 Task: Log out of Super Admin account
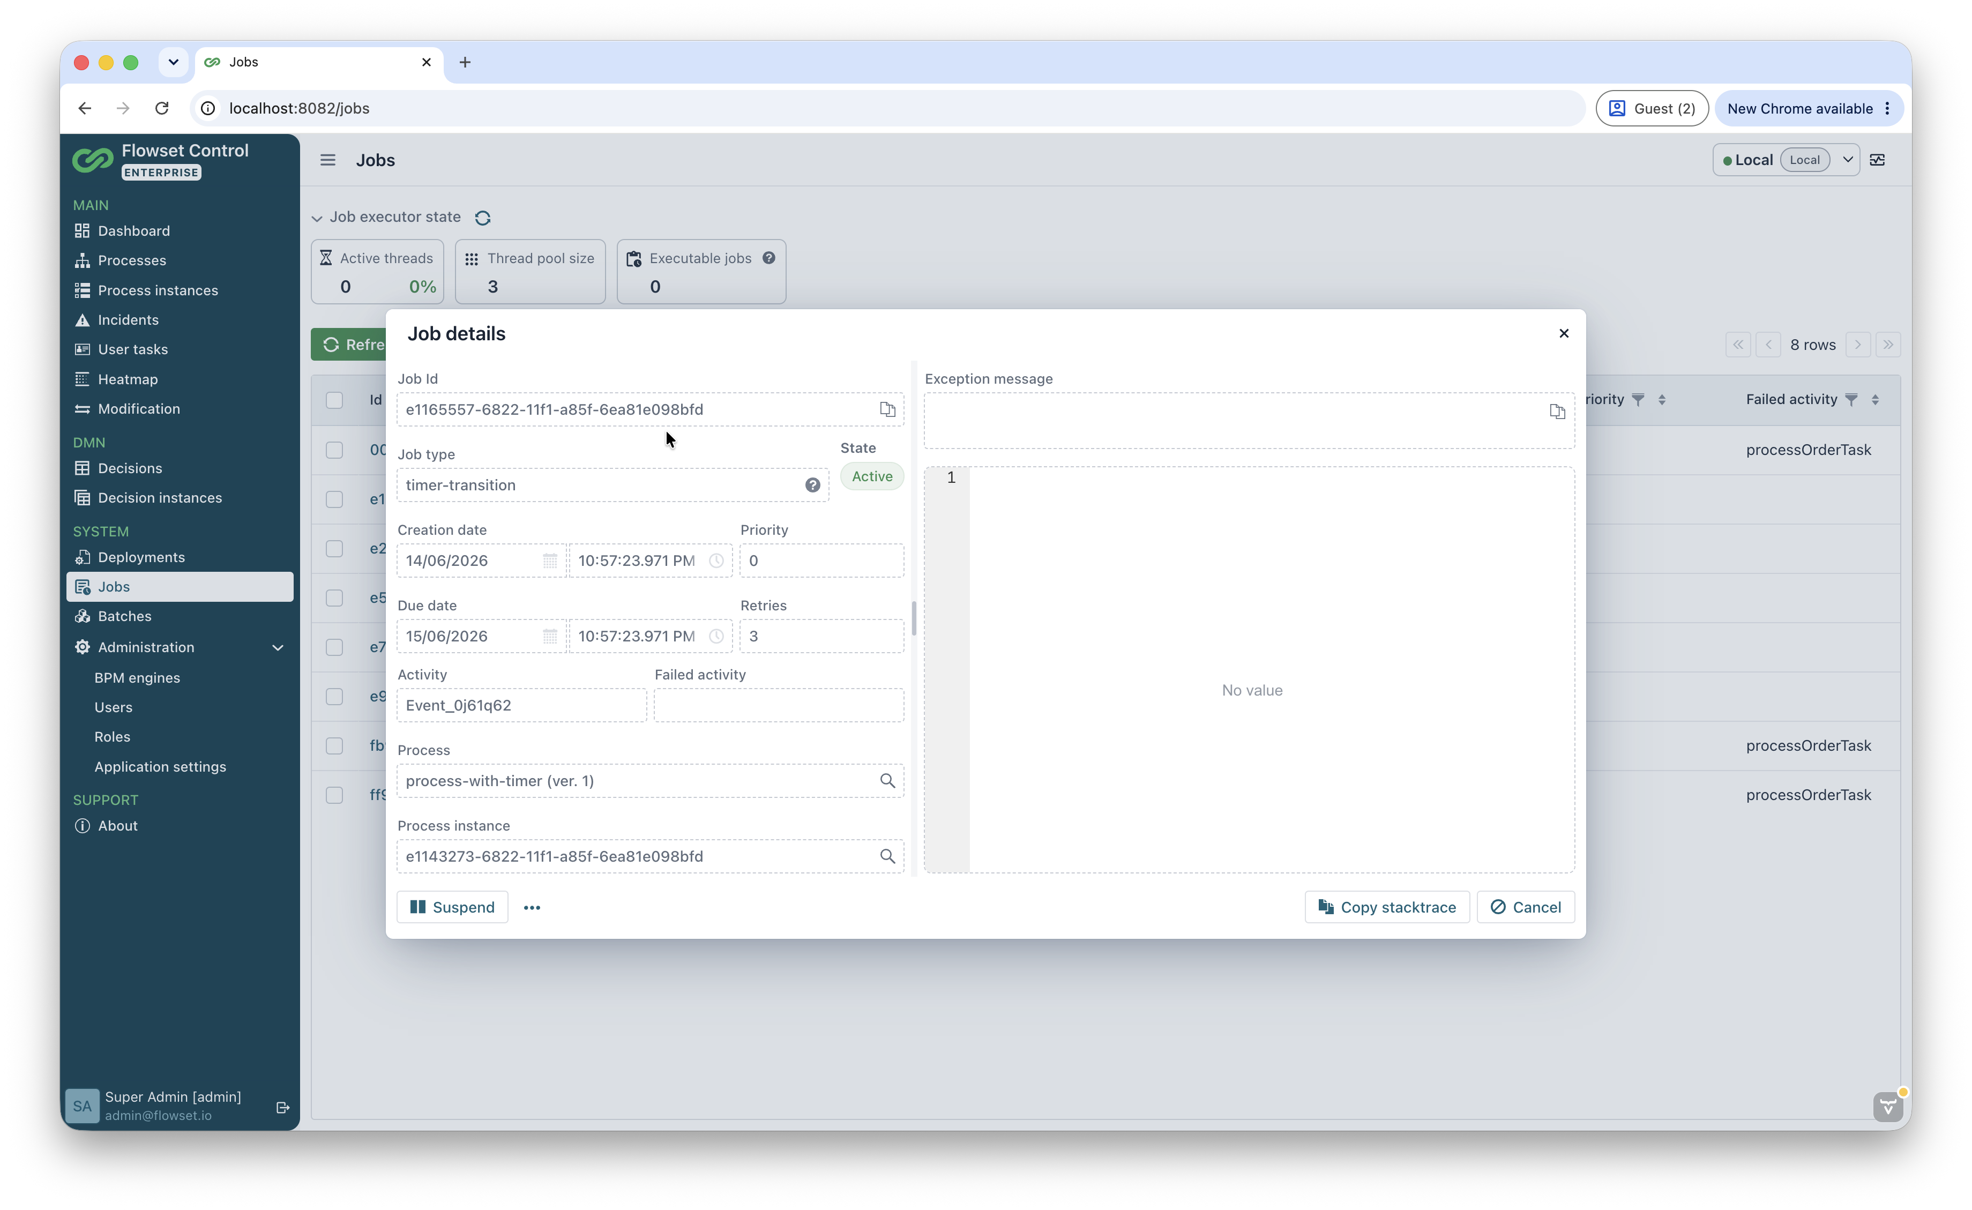tap(282, 1107)
